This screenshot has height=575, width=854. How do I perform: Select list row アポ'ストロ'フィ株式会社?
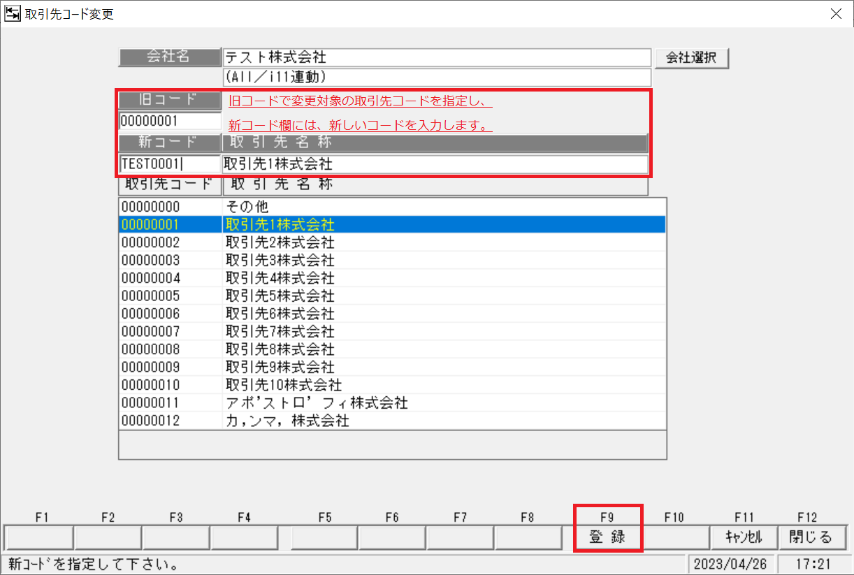point(392,403)
